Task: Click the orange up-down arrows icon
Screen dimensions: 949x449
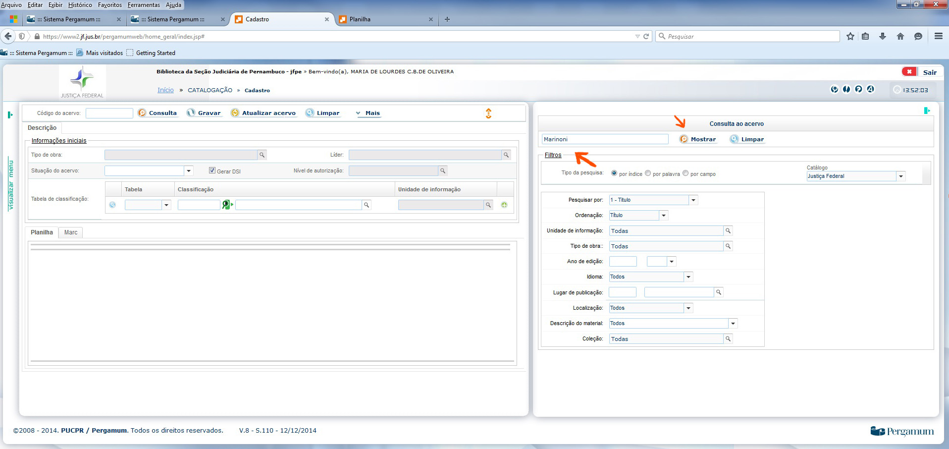Action: (x=488, y=113)
